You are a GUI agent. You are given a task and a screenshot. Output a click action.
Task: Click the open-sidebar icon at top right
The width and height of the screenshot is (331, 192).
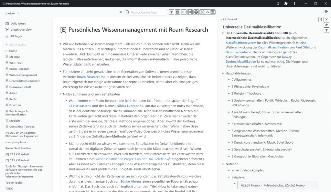click(326, 12)
